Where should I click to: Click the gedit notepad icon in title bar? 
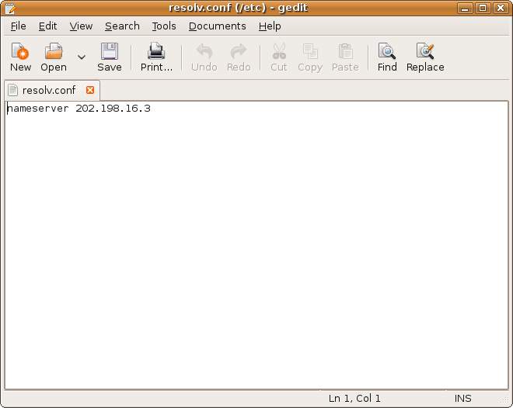(x=10, y=9)
